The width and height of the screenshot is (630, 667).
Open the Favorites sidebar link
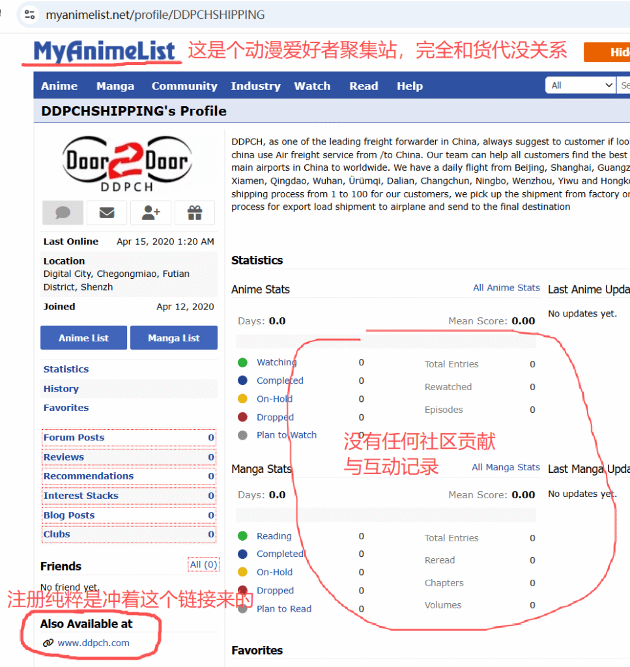(66, 408)
